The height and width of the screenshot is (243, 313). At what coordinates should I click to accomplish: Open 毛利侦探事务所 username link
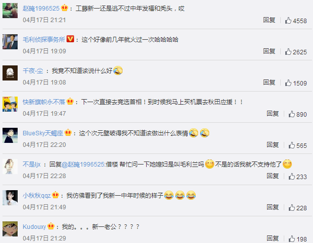(x=44, y=39)
